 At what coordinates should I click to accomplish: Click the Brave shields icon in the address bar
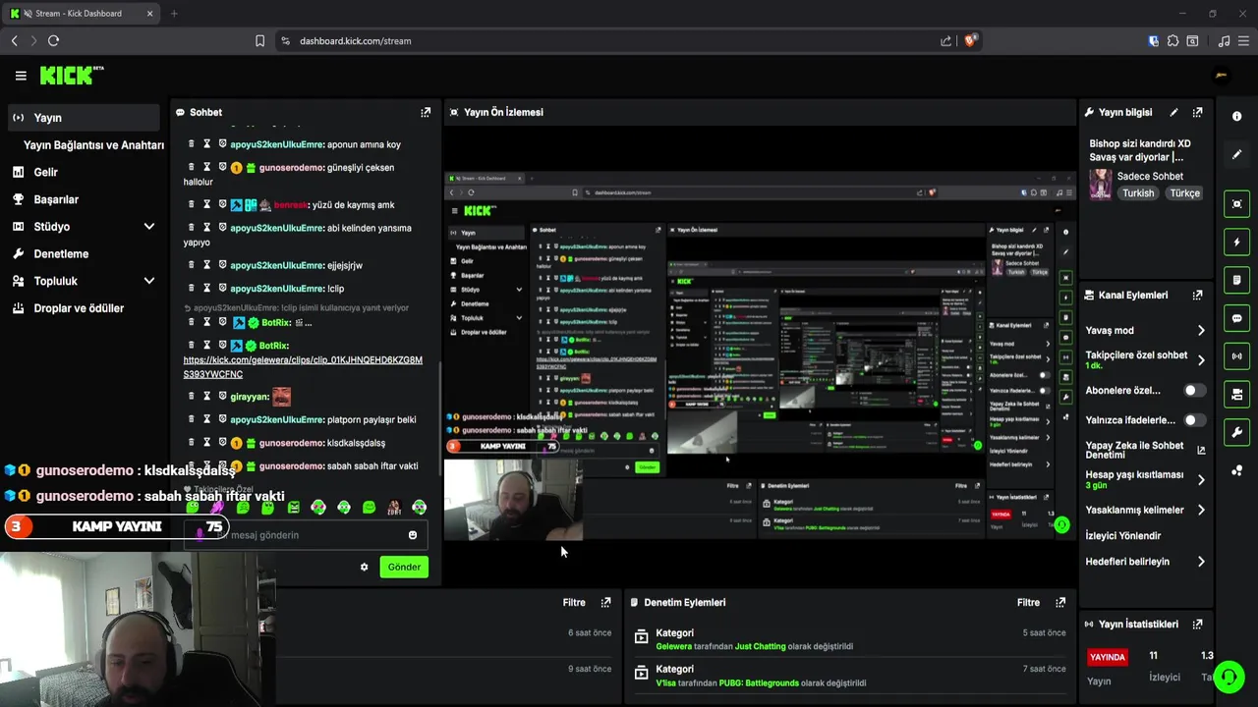point(971,40)
